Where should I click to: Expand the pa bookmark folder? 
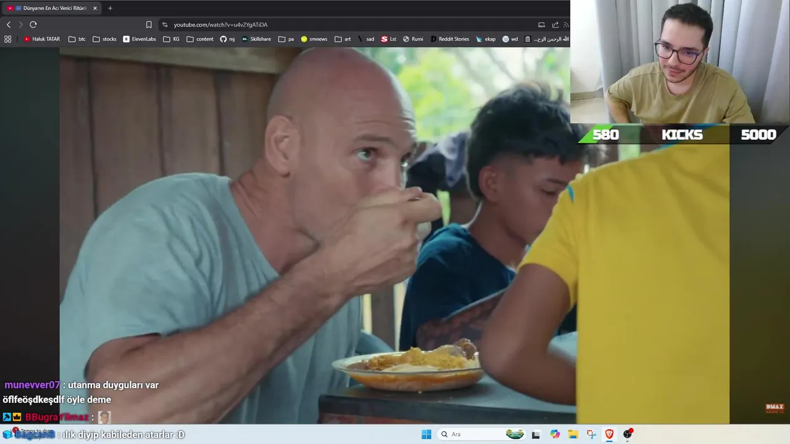(x=286, y=39)
